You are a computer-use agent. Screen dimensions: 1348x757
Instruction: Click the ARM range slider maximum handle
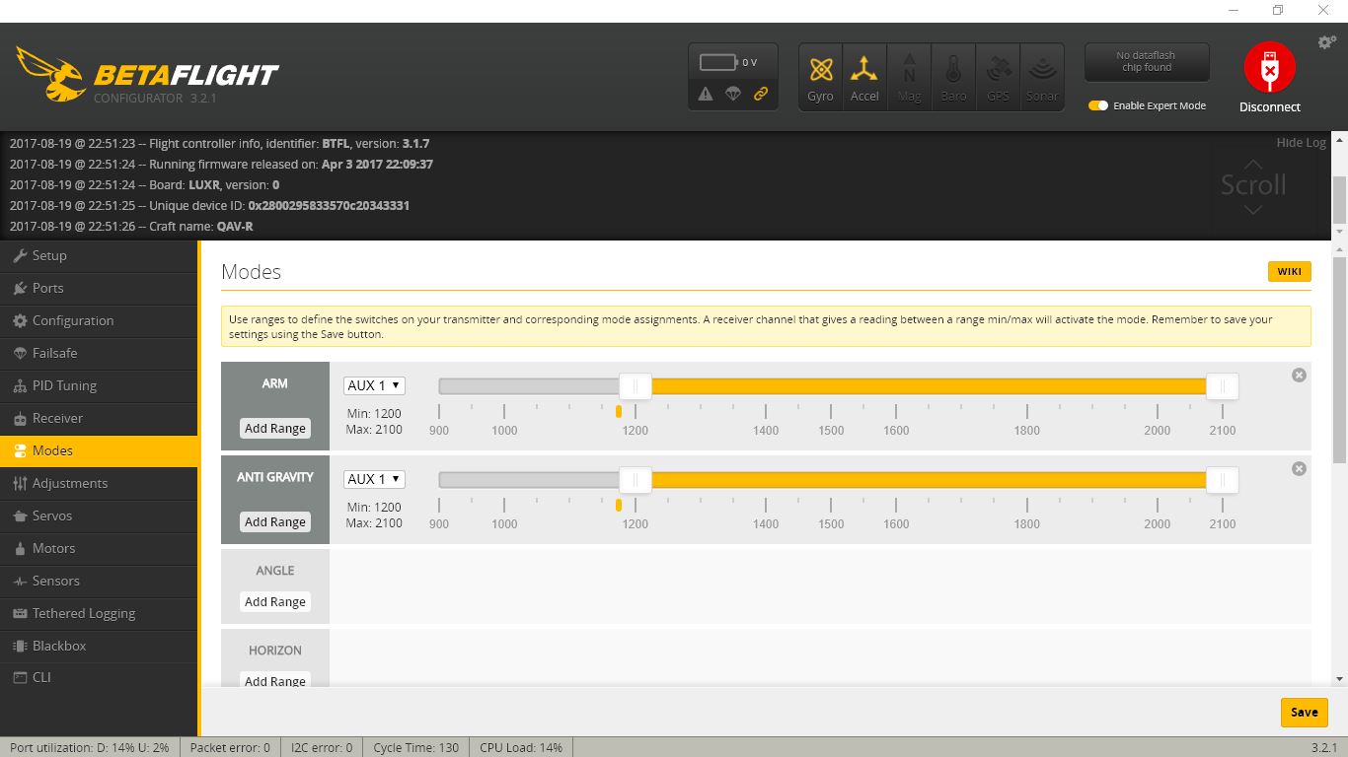(1222, 386)
